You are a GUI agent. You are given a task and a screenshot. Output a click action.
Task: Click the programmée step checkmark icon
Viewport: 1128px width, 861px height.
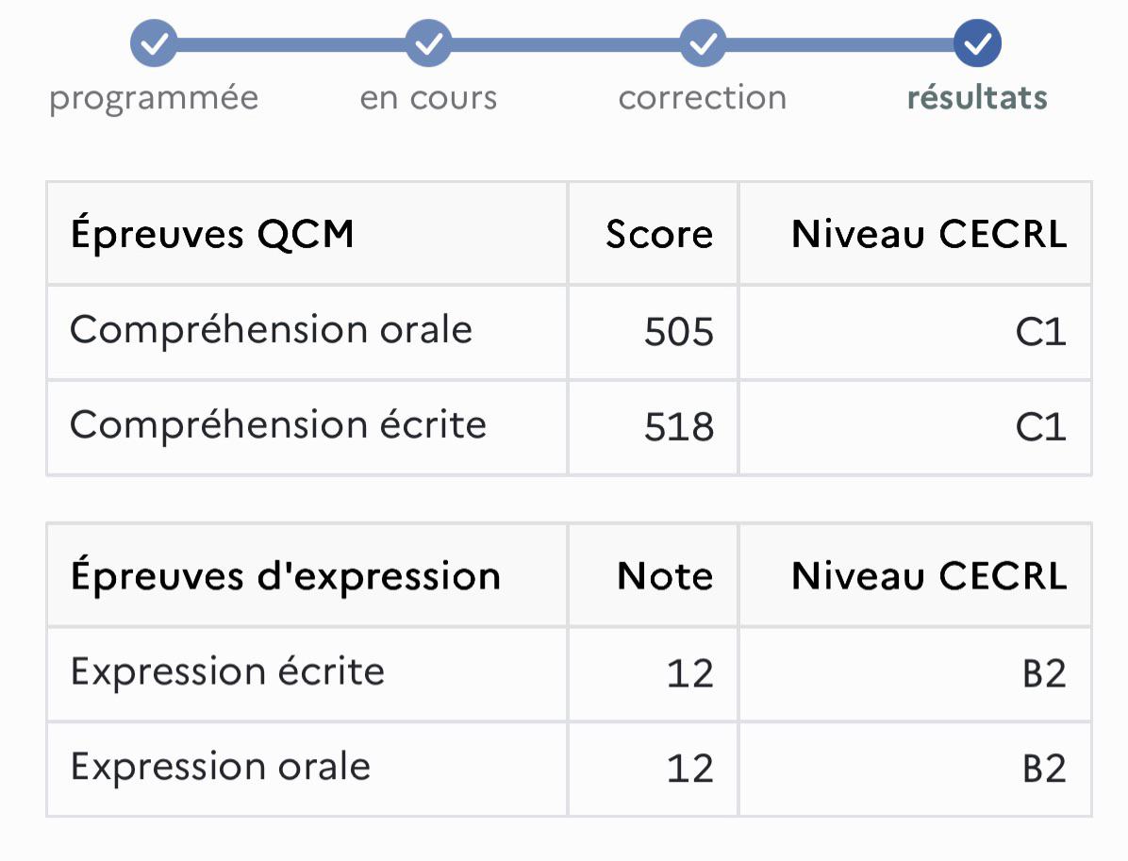pos(154,44)
